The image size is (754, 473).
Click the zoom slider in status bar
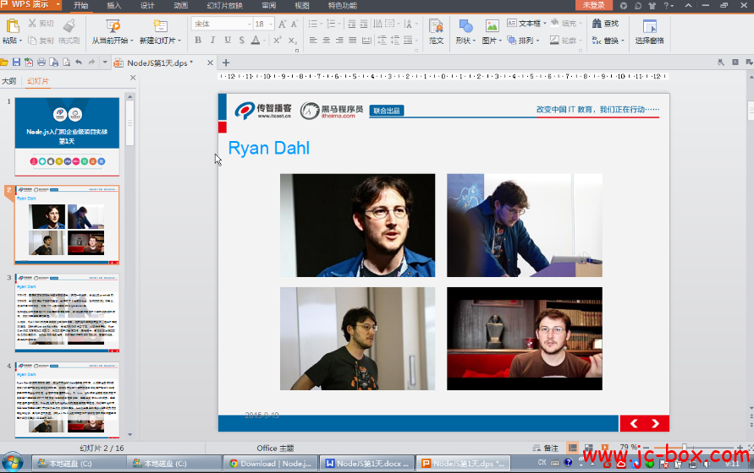click(x=684, y=448)
